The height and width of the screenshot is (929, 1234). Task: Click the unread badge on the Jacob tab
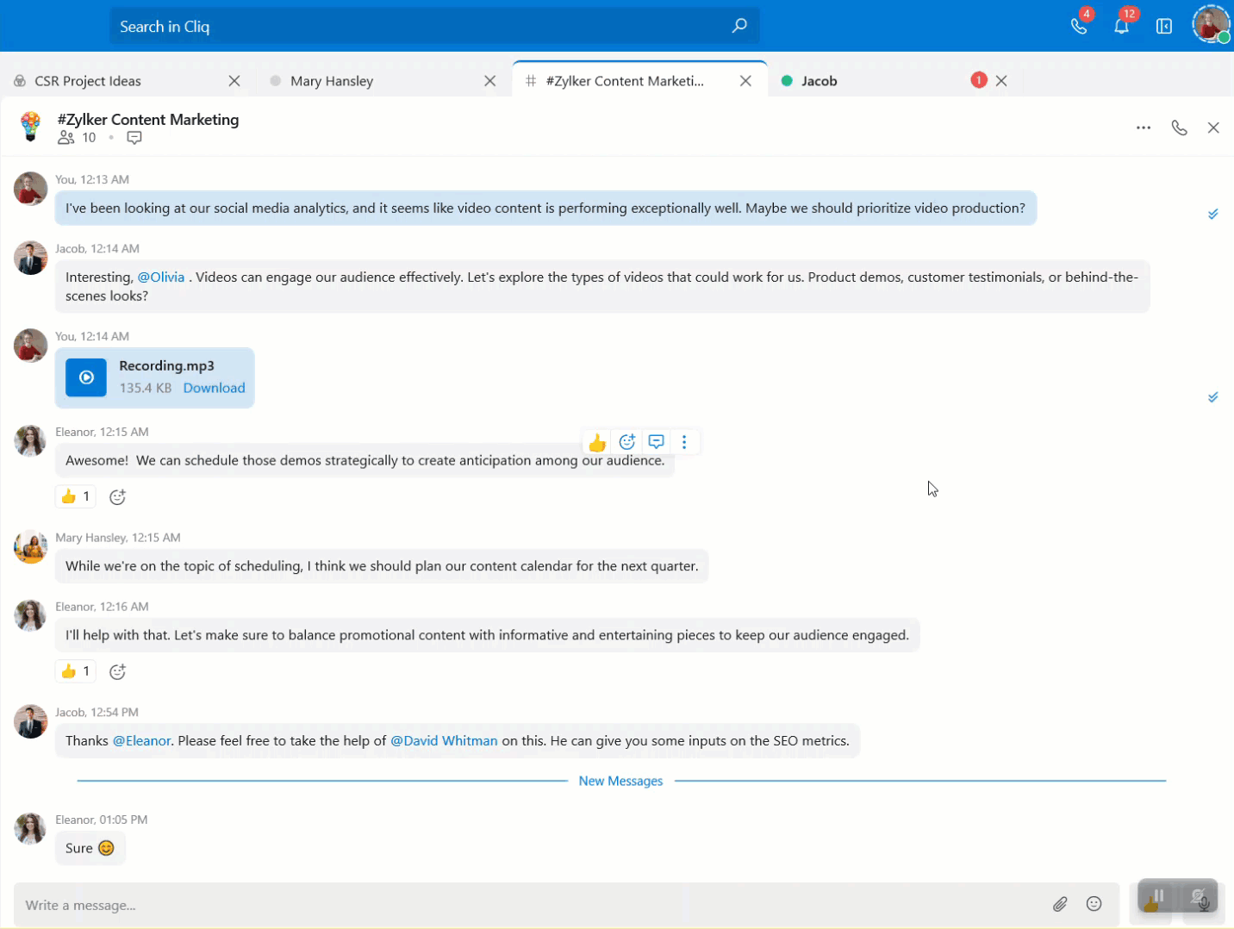click(978, 80)
